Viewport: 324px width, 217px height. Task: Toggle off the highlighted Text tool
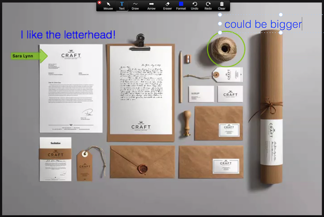click(122, 5)
